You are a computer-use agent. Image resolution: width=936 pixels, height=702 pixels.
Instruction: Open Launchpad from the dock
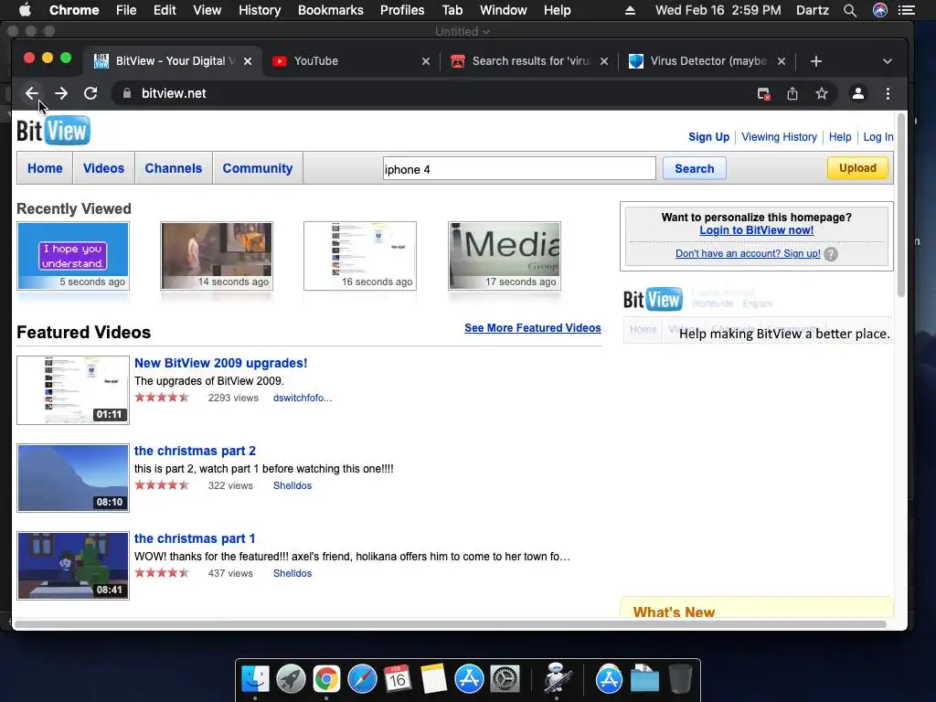click(291, 679)
